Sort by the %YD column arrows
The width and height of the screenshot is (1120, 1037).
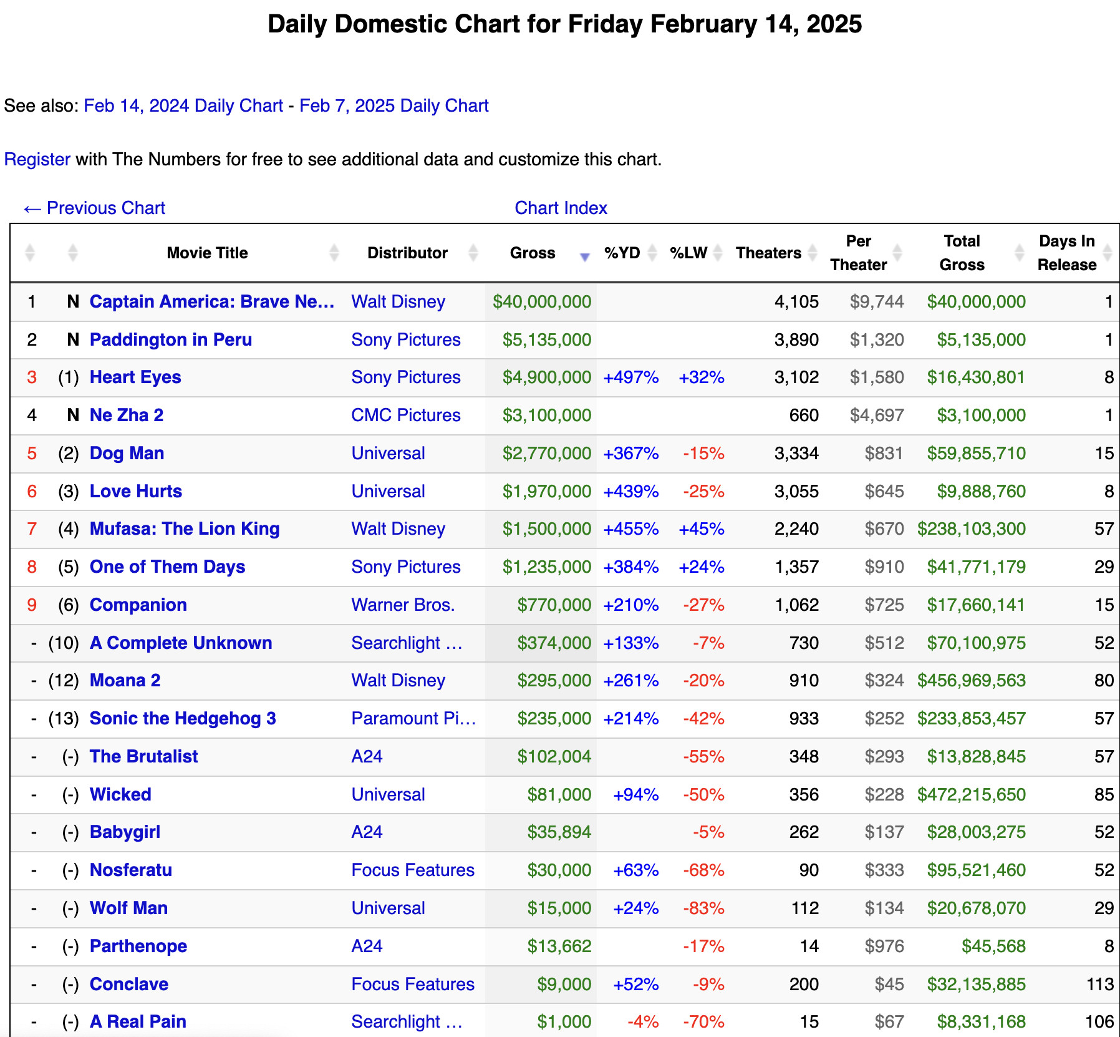click(x=652, y=253)
